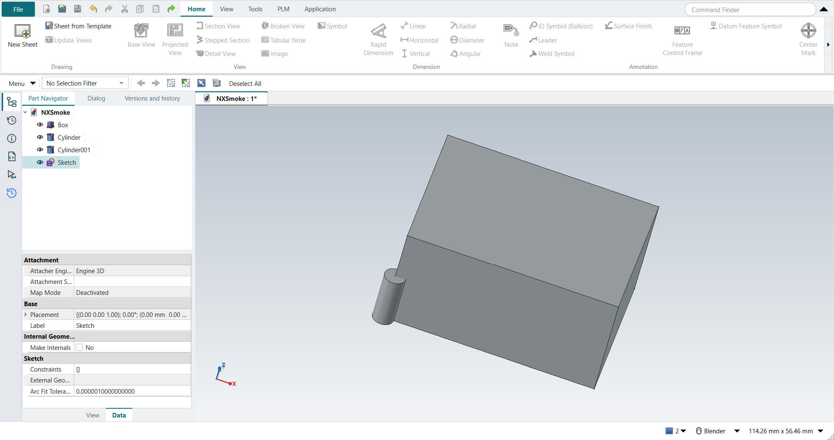Open the code file icon in left sidebar
Screen dimensions: 834x440
click(x=12, y=156)
